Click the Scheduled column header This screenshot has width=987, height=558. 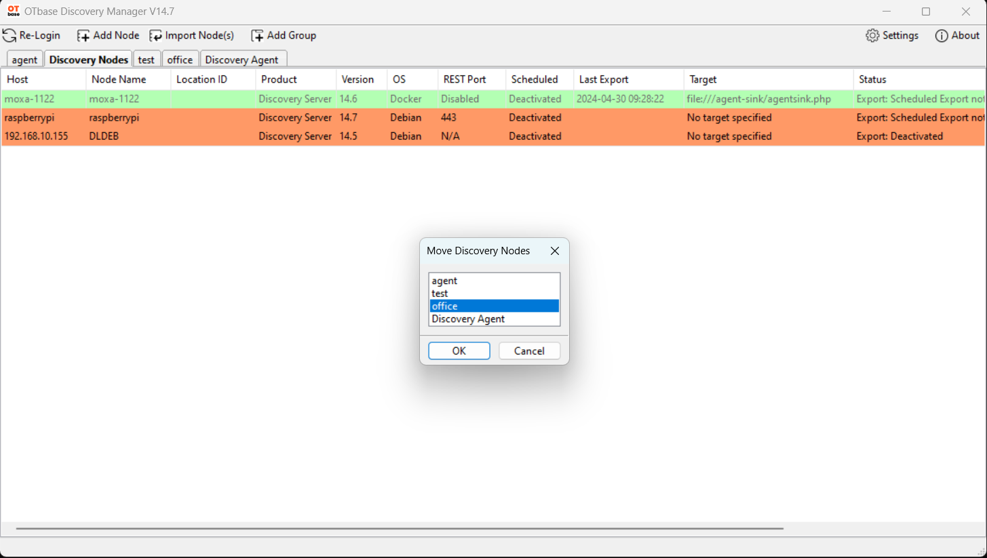pyautogui.click(x=540, y=79)
